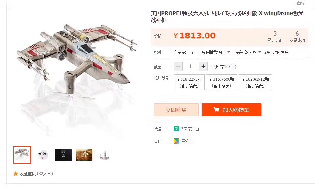Increase quantity with the plus button
Image resolution: width=315 pixels, height=190 pixels.
(203, 66)
